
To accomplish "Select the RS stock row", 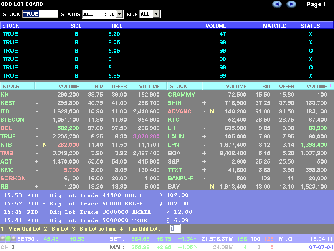I will pos(83,187).
